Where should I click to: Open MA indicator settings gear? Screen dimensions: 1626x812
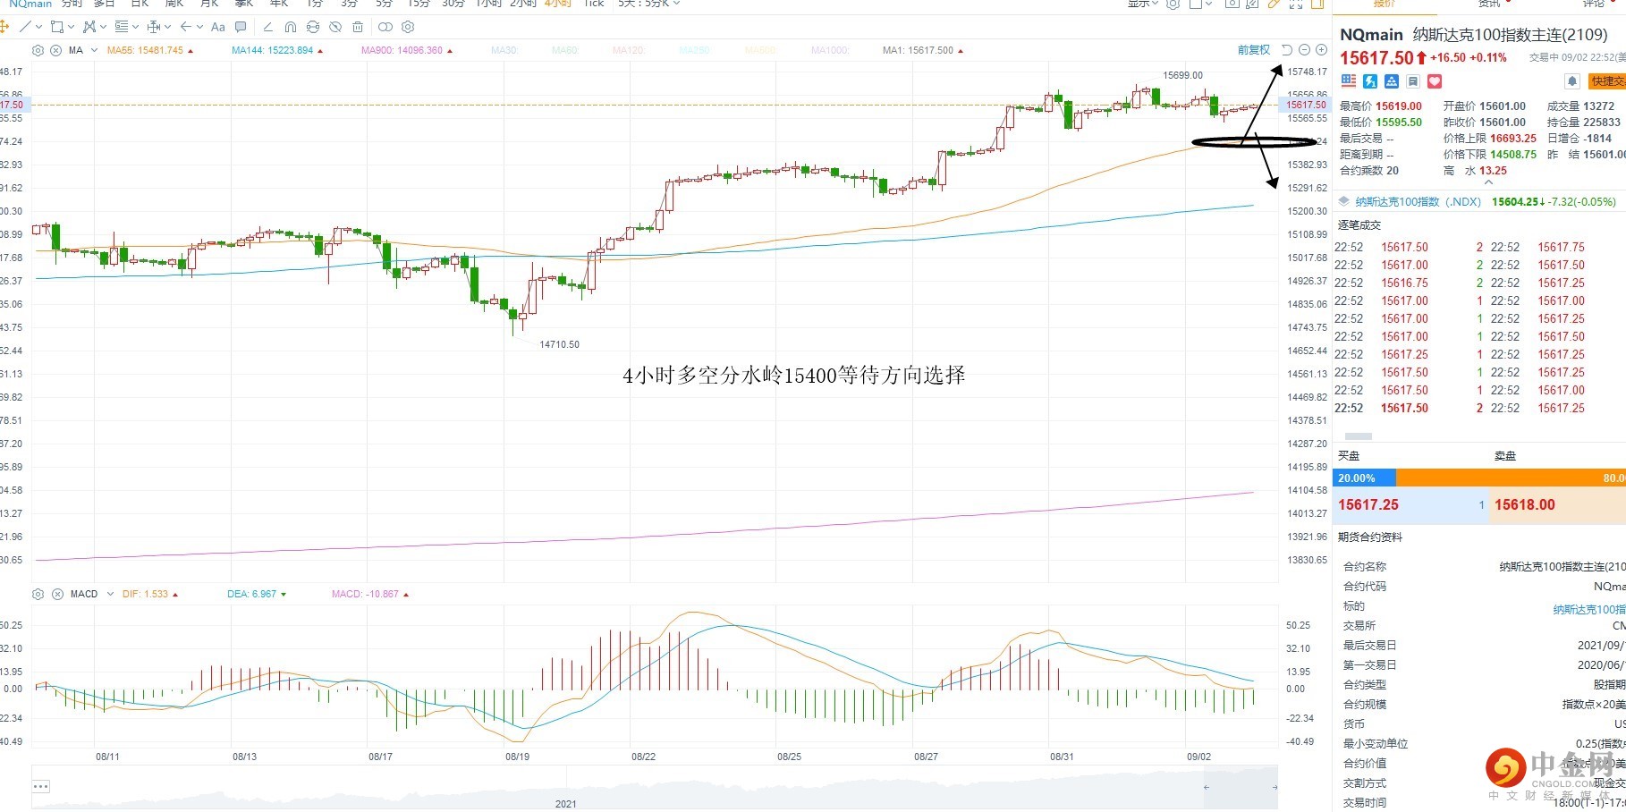click(x=38, y=51)
